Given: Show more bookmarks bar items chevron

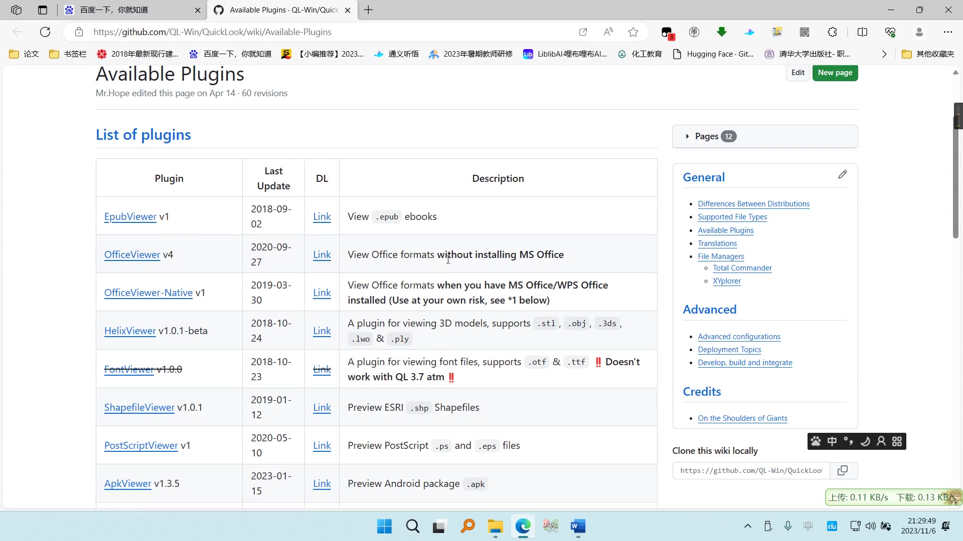Looking at the screenshot, I should [x=884, y=54].
